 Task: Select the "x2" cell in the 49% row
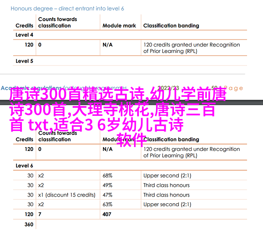click(x=41, y=185)
